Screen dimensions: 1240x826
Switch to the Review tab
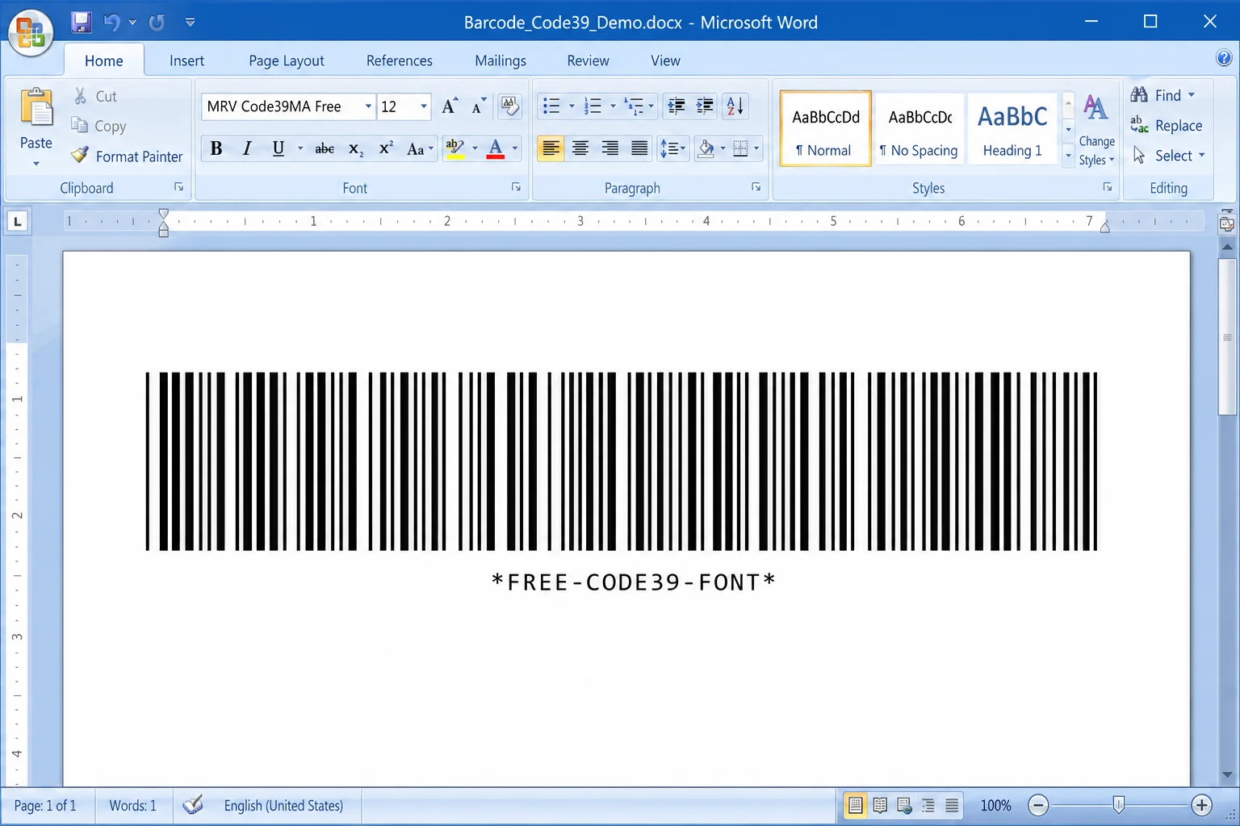click(x=588, y=60)
